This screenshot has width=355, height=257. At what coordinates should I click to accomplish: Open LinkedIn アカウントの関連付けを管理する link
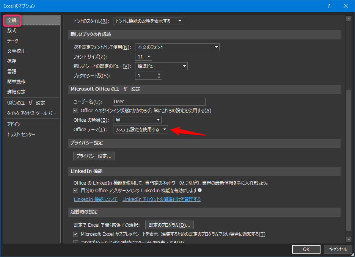click(162, 199)
